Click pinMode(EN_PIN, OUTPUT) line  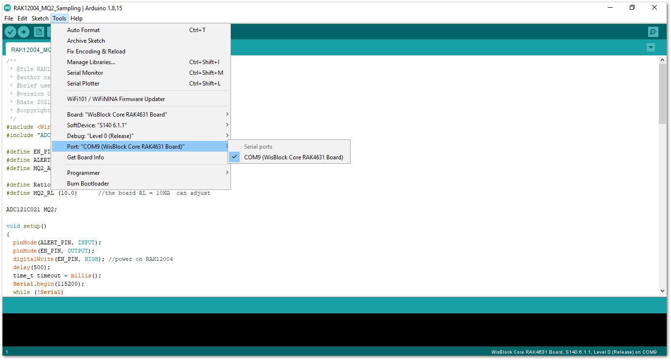tap(54, 251)
